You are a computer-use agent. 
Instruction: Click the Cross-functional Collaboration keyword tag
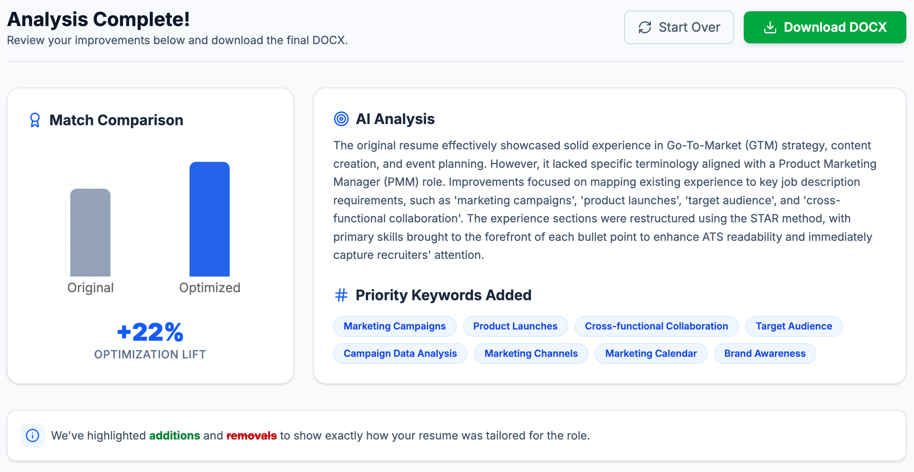[x=656, y=326]
